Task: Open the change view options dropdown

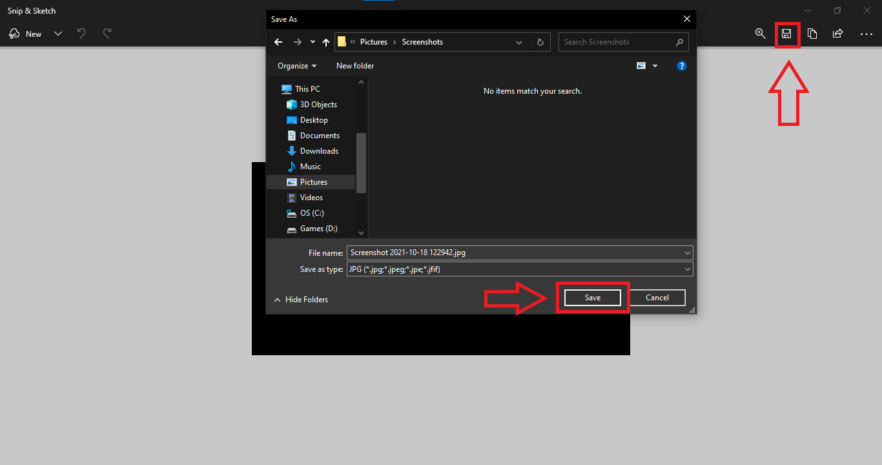Action: [655, 66]
